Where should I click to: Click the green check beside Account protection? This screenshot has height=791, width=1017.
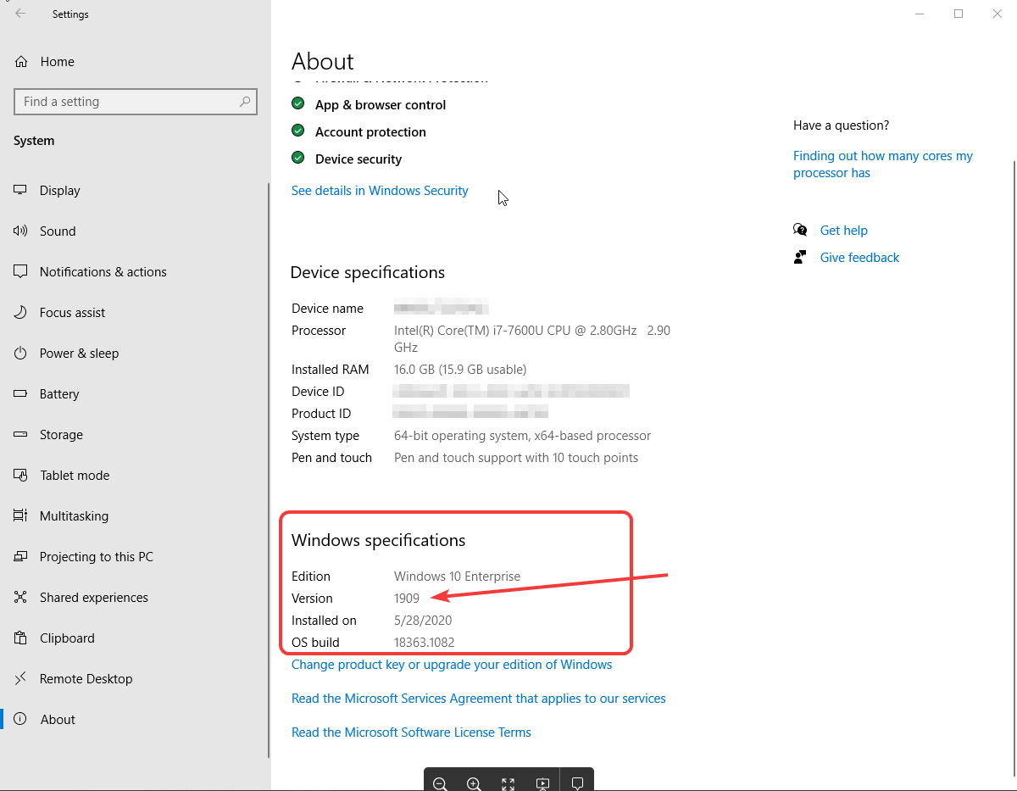(298, 131)
